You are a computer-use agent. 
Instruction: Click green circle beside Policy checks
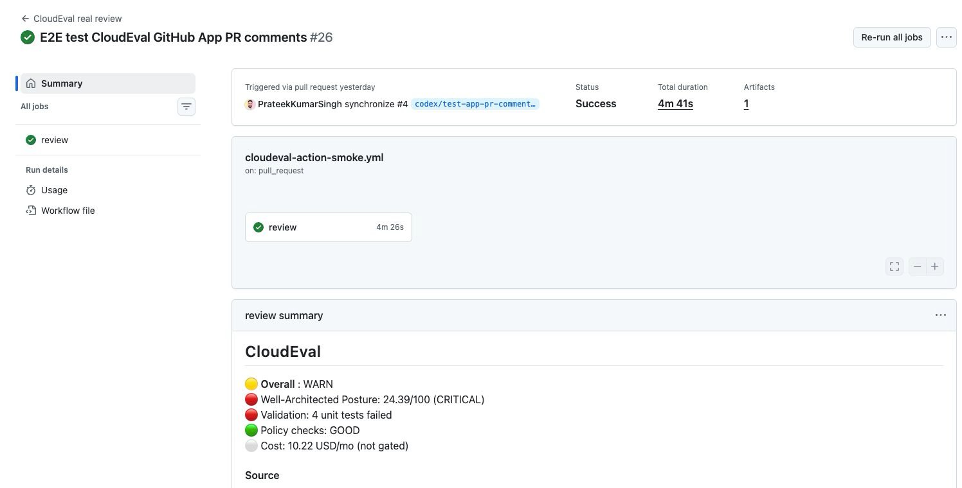[x=251, y=430]
